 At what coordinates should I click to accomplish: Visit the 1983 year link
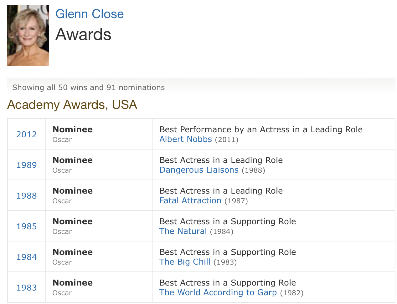coord(27,288)
